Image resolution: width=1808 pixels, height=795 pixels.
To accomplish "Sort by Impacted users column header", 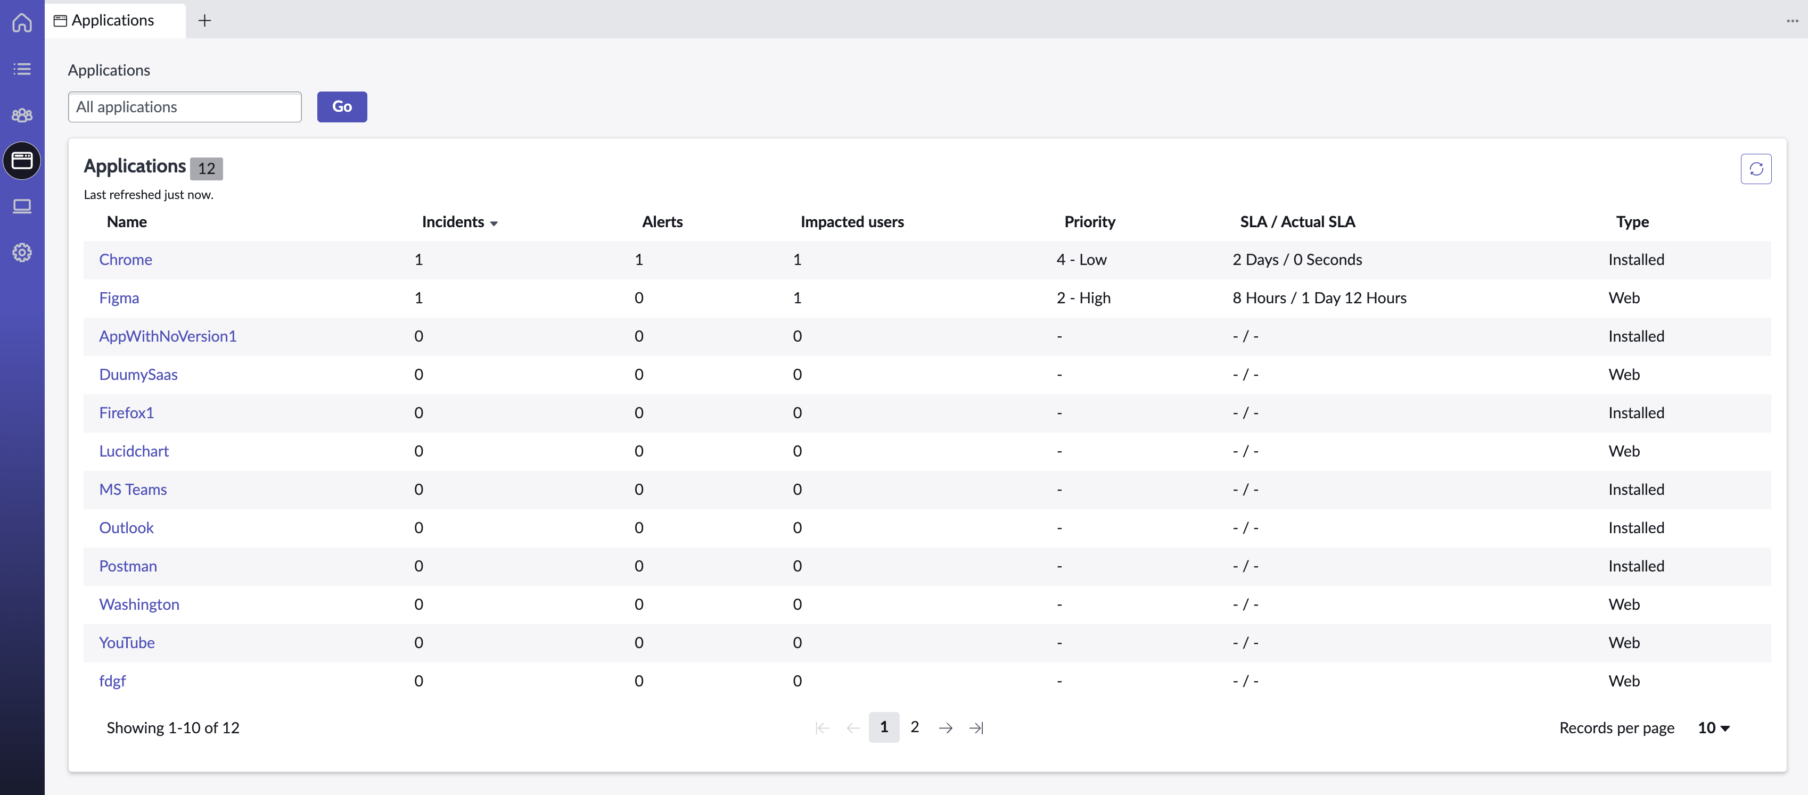I will 852,222.
